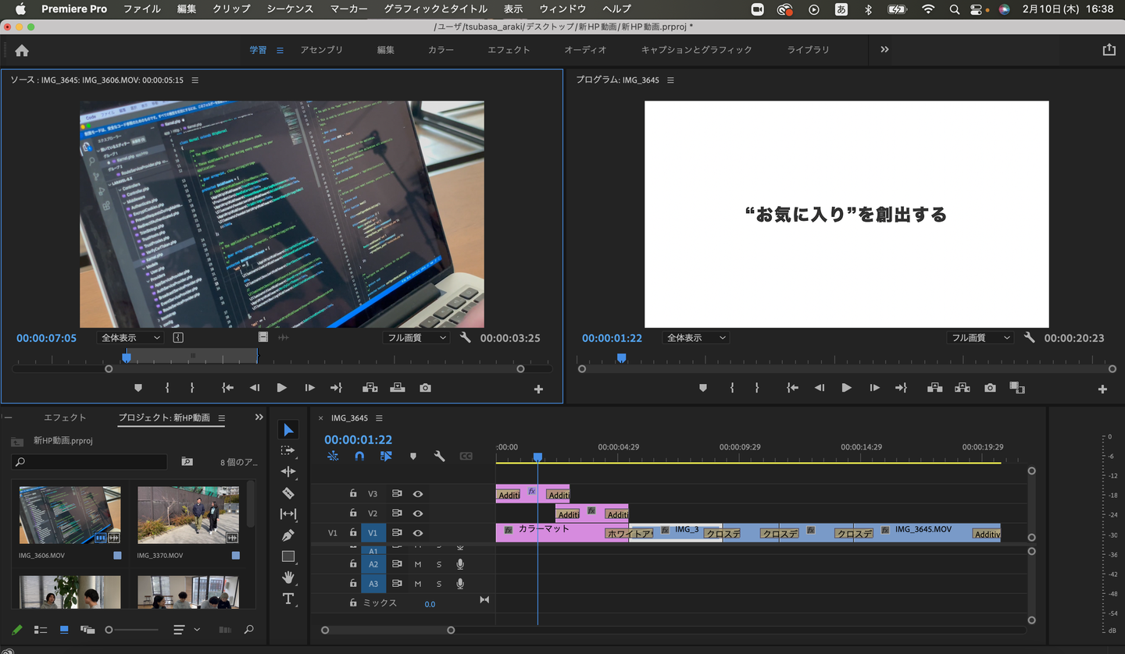
Task: Open Program monitor フル画質 resolution dropdown
Action: [980, 338]
